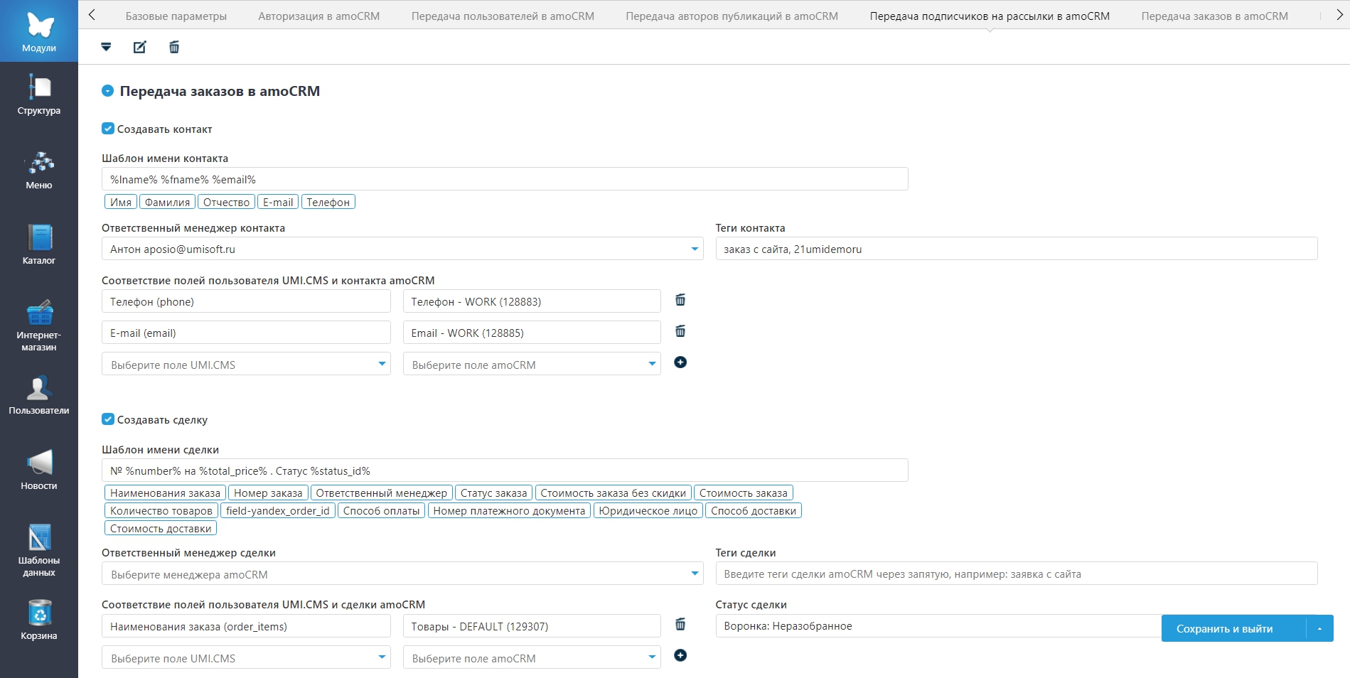Screen dimensions: 1350x678
Task: Insert Номер платежного документа tag
Action: click(509, 510)
